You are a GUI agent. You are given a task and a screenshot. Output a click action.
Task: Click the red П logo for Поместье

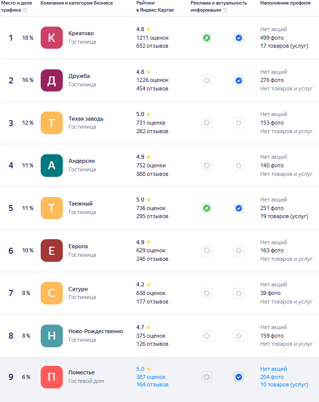point(52,377)
